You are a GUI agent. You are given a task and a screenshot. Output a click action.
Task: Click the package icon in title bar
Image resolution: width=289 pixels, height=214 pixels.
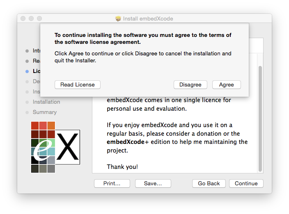pyautogui.click(x=118, y=18)
